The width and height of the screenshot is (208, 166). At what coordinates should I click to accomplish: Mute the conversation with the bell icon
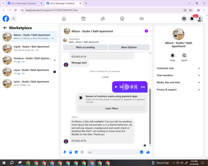(x=173, y=56)
